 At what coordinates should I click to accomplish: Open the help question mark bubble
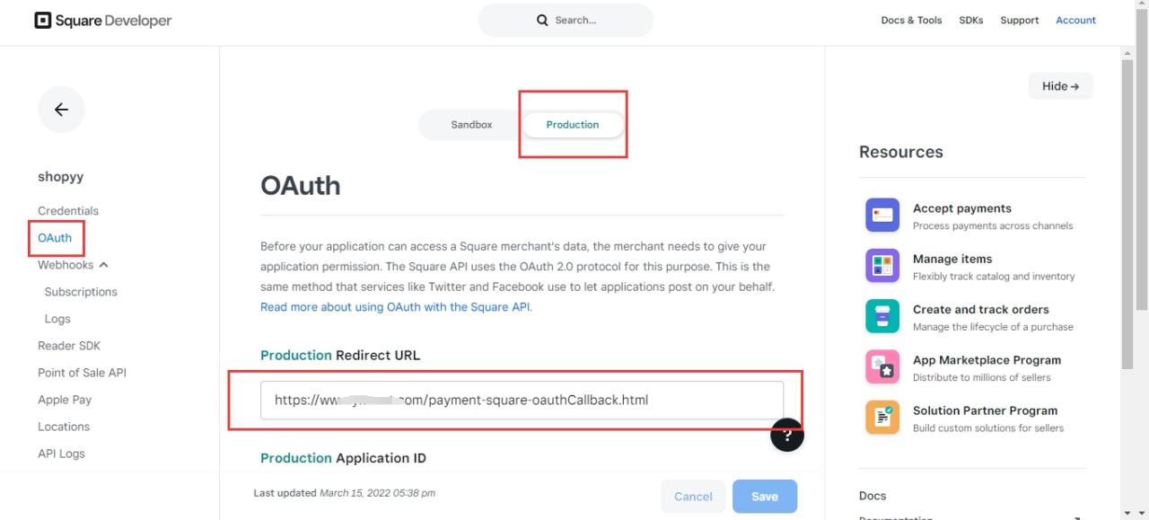(x=787, y=436)
